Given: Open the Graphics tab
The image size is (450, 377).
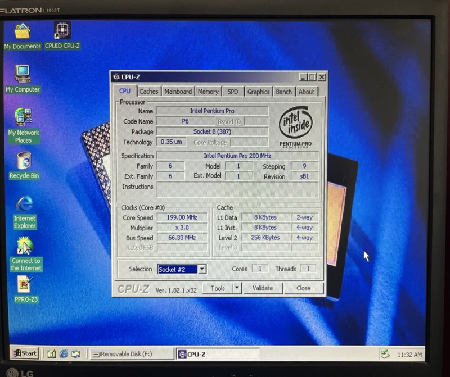Looking at the screenshot, I should coord(258,92).
